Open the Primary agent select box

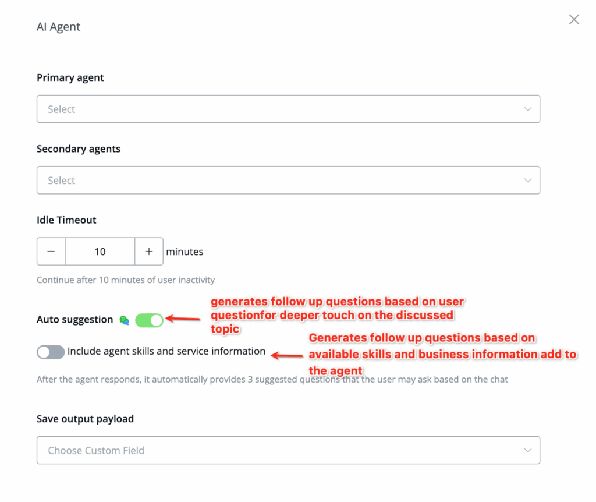pos(279,109)
